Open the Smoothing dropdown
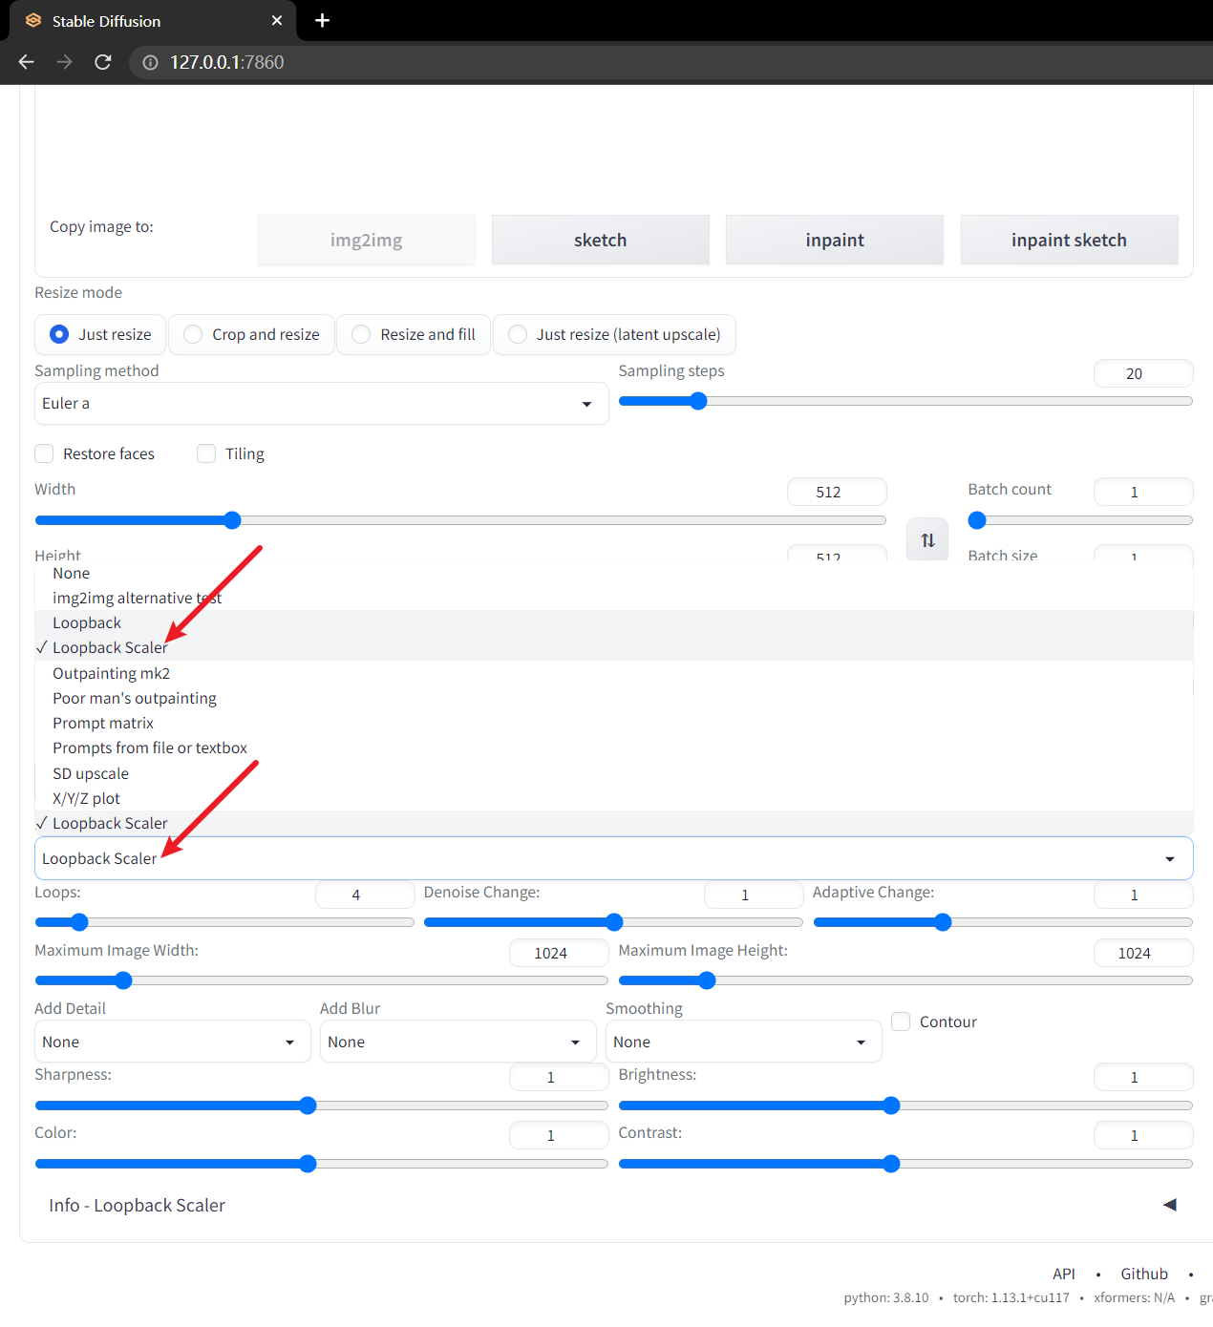The width and height of the screenshot is (1213, 1327). coord(744,1042)
